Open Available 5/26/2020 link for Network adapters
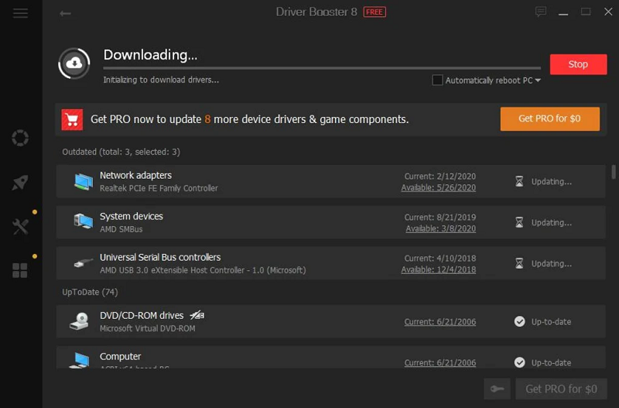 click(x=440, y=187)
